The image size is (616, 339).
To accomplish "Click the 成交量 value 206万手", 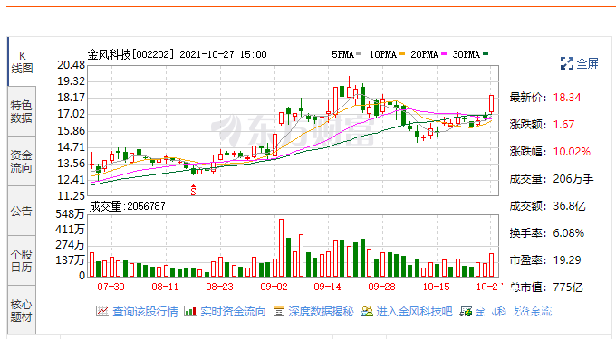I will tap(573, 179).
